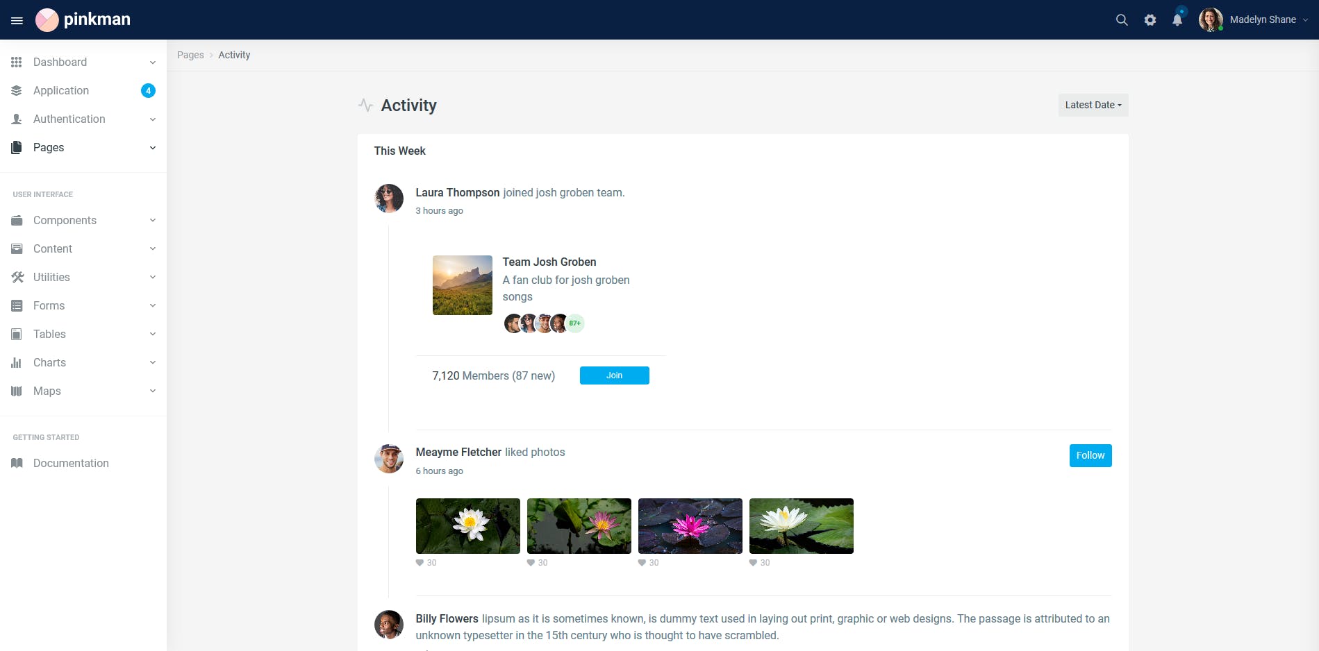Expand the Components menu
Screen dimensions: 1319x651
(65, 220)
